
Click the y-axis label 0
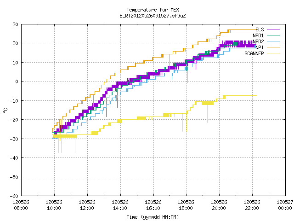[17, 81]
